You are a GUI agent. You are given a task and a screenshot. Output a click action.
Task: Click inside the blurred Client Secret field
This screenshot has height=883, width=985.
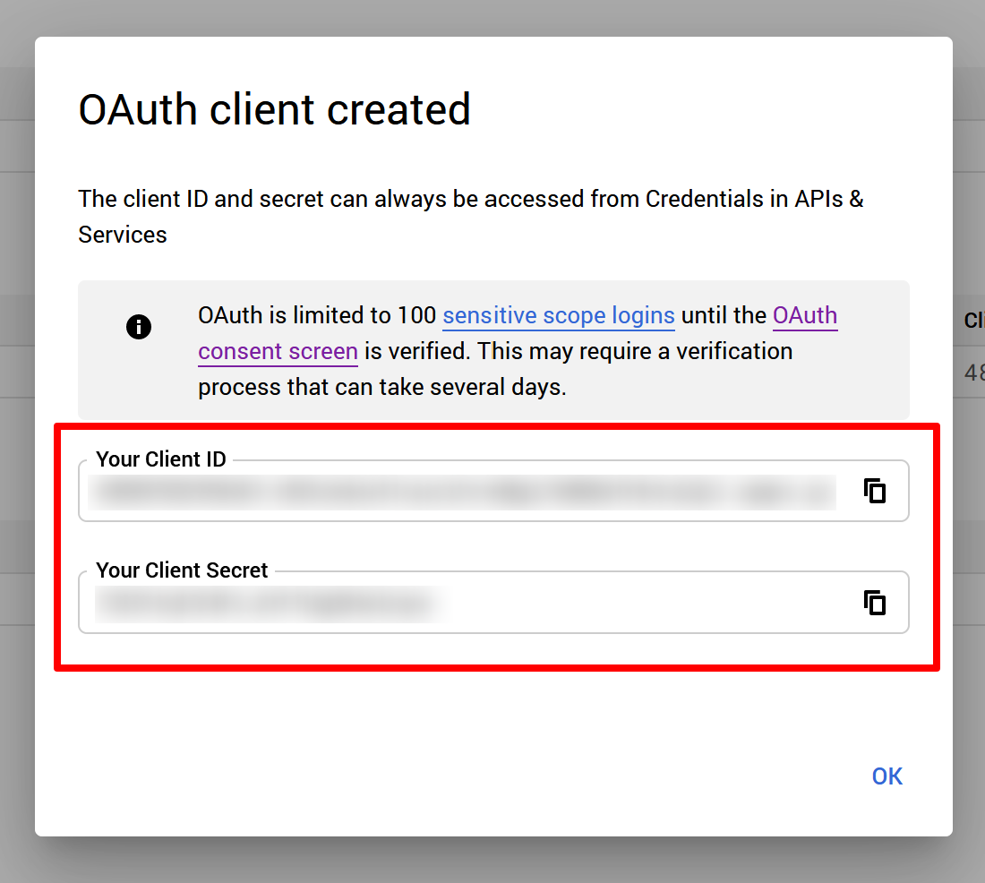click(269, 604)
